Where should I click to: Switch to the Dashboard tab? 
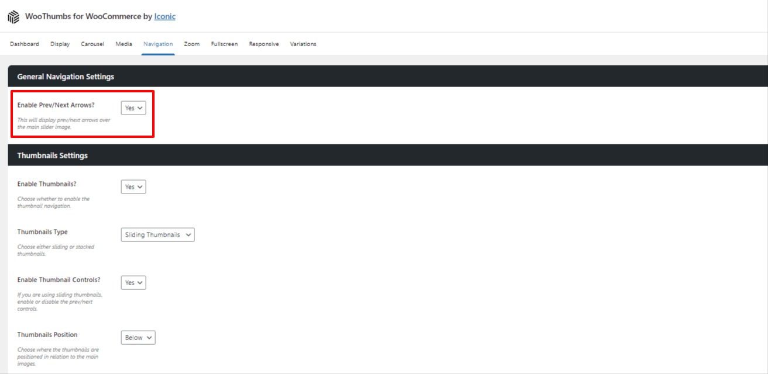(x=24, y=44)
